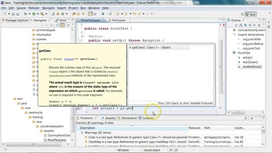Image resolution: width=272 pixels, height=153 pixels.
Task: Open the Navigate menu
Action: click(48, 8)
